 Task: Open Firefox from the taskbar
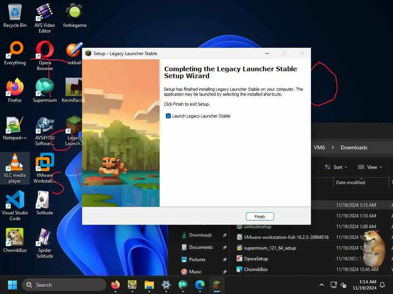115,285
